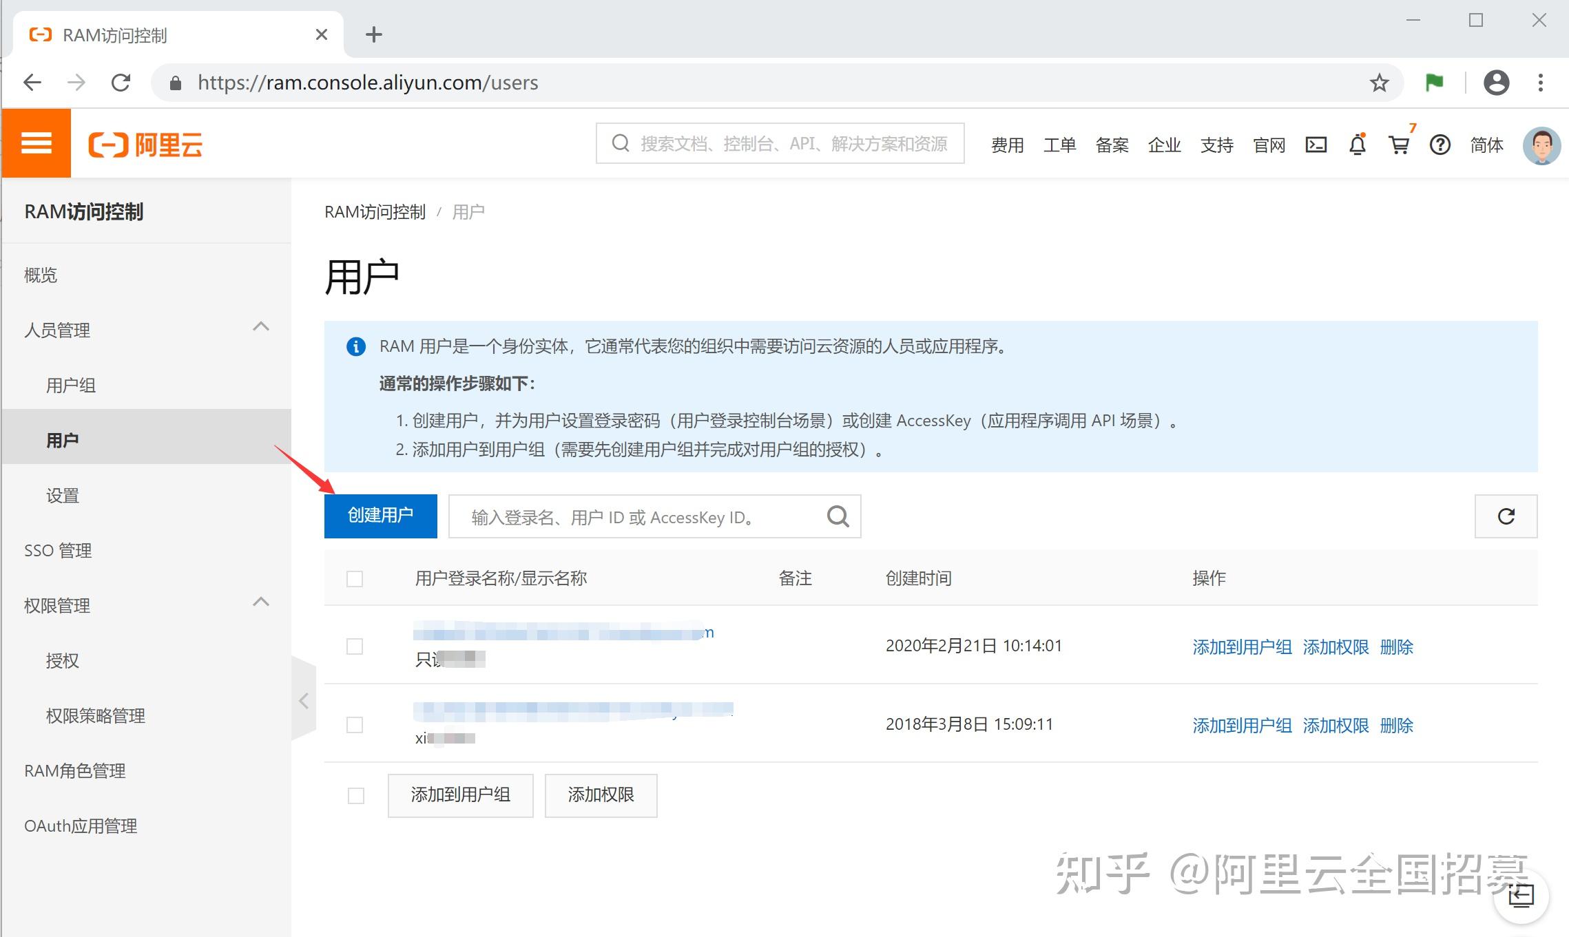Open 官网 in the top navigation
This screenshot has height=937, width=1569.
coord(1269,145)
